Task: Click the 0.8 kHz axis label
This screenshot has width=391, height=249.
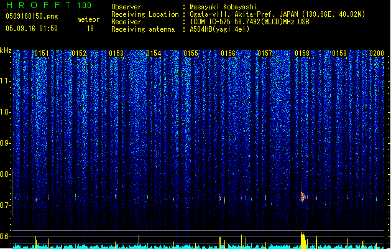Action: [5, 174]
